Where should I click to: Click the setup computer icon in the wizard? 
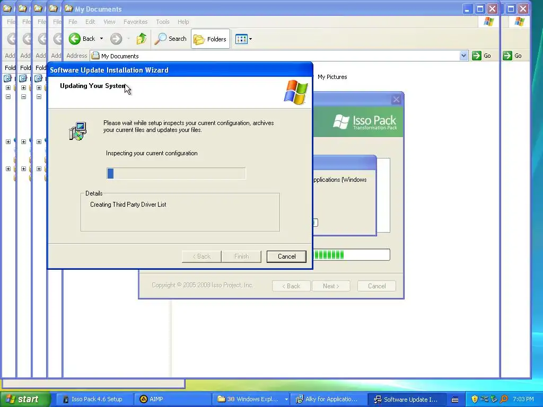tap(78, 131)
